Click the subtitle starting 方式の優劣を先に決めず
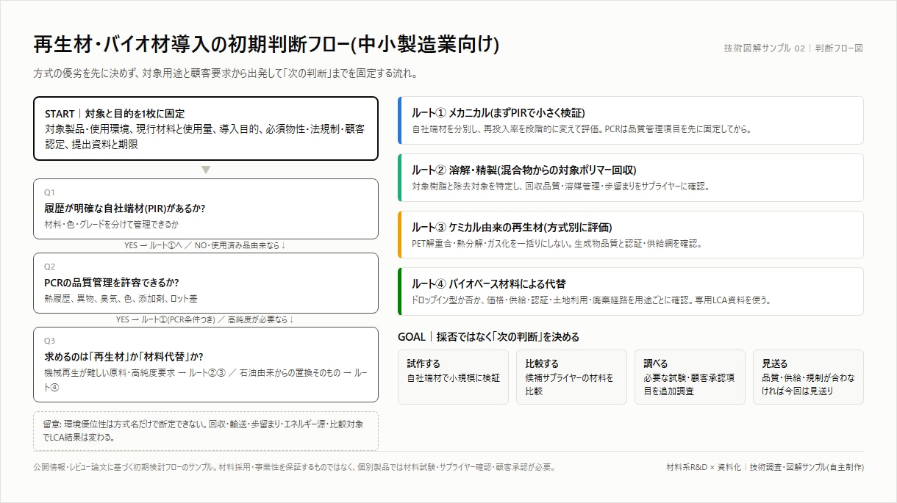Screen dimensions: 897x503 tap(226, 74)
